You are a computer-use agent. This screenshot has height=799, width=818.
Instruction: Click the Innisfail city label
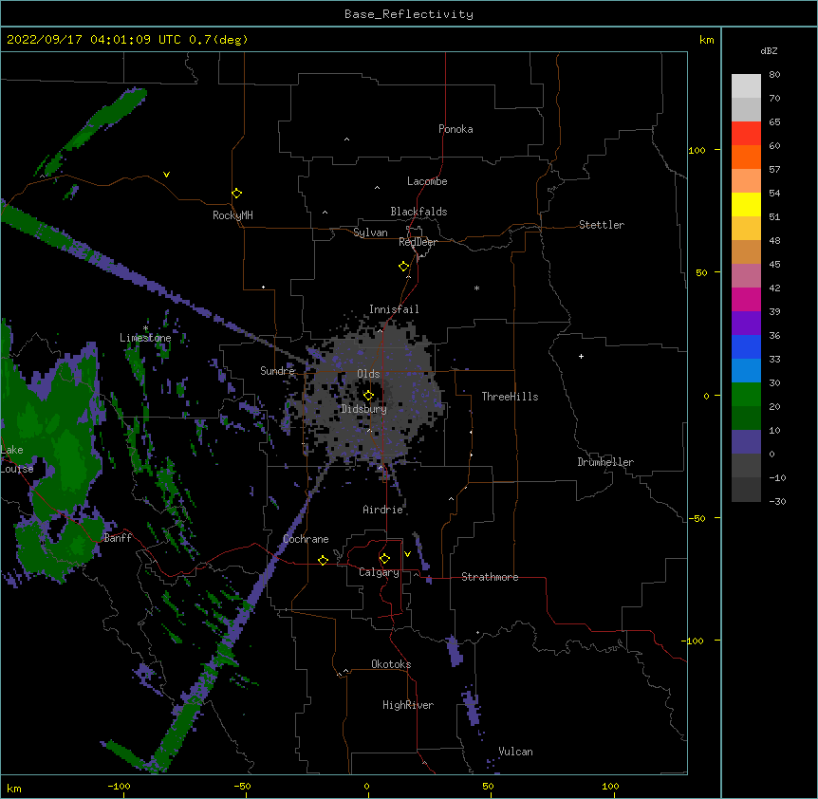tap(394, 309)
